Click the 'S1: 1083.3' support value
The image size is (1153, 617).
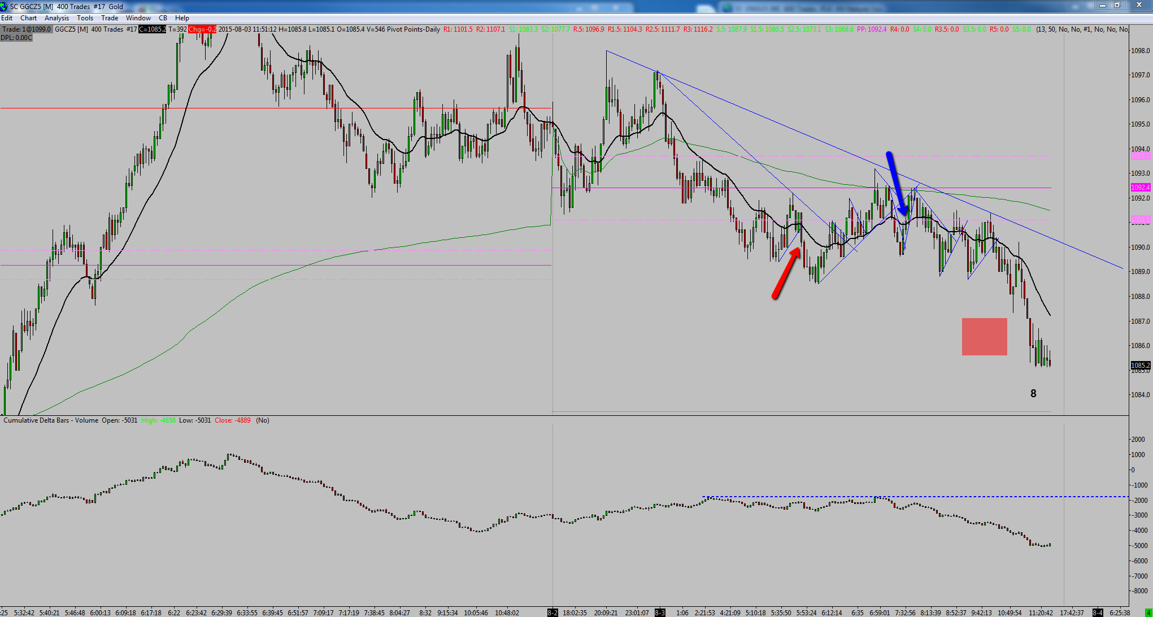pos(523,29)
